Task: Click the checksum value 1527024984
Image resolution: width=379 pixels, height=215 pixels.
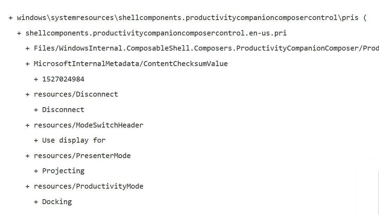Action: point(63,79)
